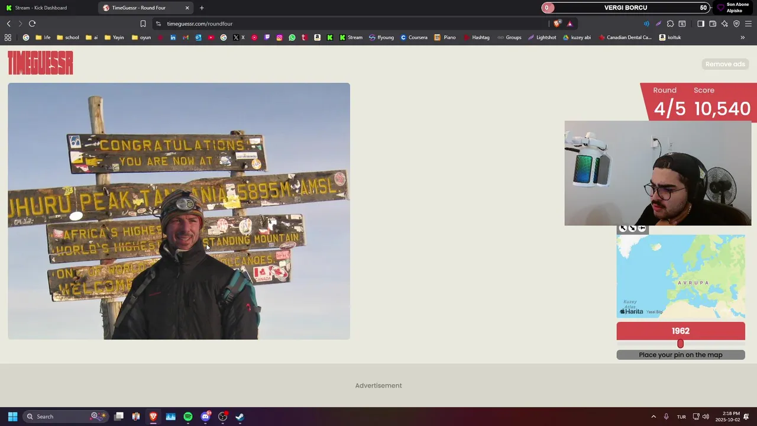The width and height of the screenshot is (757, 426).
Task: Open the Stream Kick bookmark
Action: (x=351, y=37)
